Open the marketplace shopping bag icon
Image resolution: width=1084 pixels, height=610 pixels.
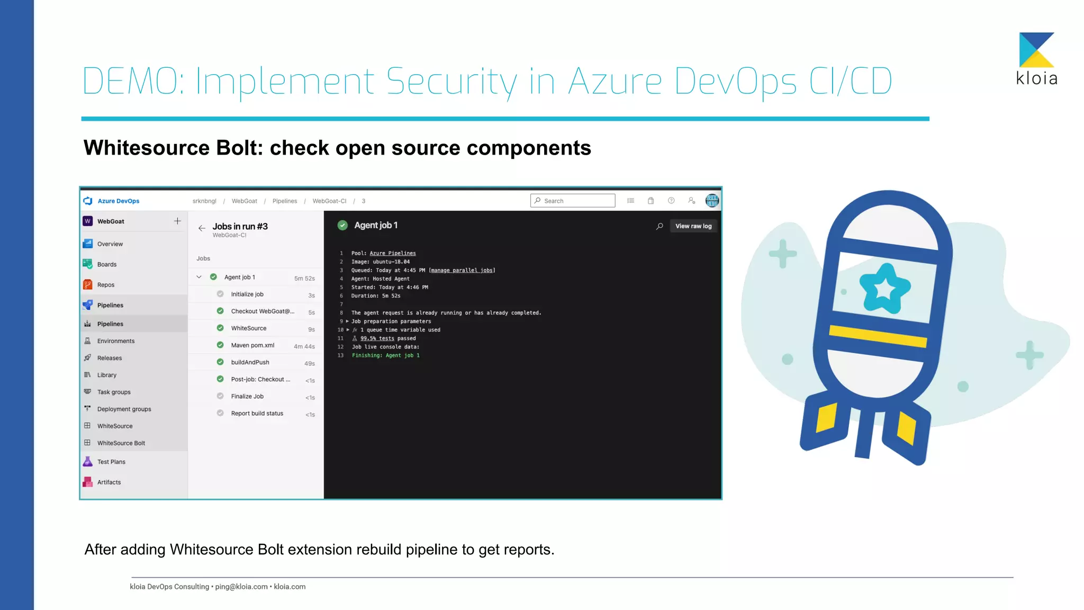tap(651, 201)
